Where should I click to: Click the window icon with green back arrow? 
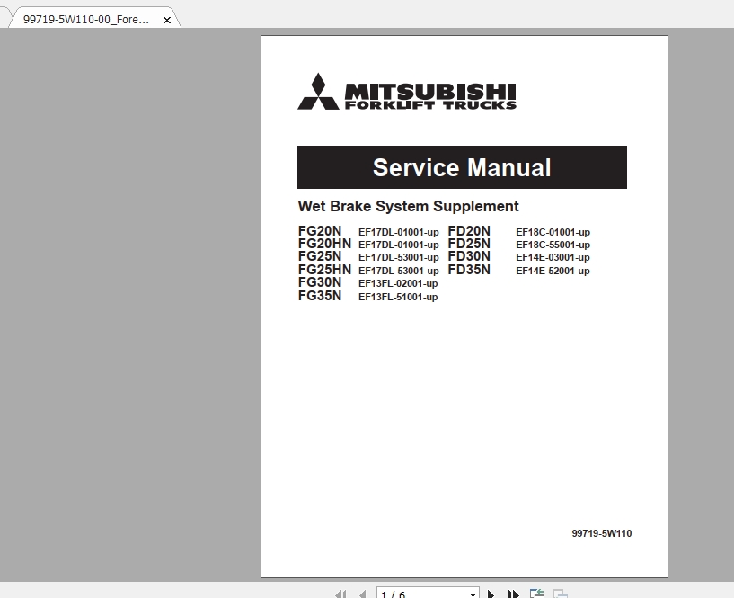click(536, 594)
